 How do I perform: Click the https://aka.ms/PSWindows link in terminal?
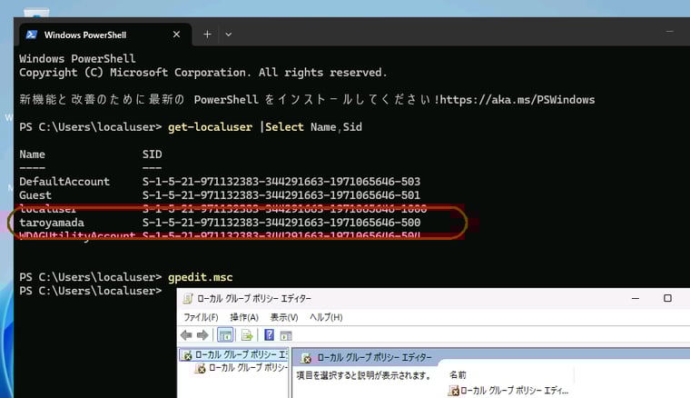(517, 100)
